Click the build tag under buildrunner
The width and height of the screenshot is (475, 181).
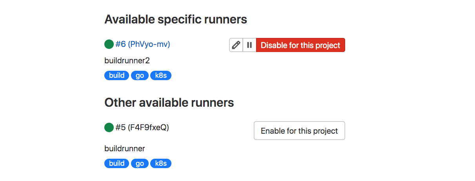(x=116, y=163)
